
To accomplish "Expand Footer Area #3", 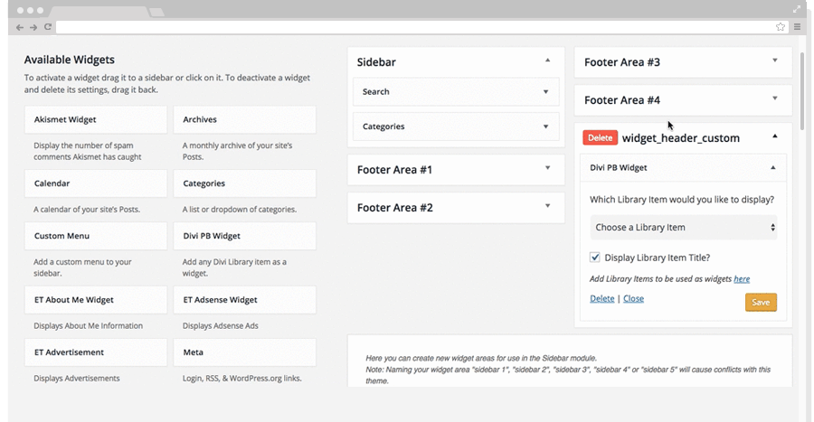I will [x=774, y=61].
